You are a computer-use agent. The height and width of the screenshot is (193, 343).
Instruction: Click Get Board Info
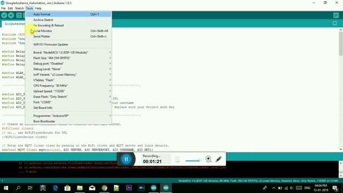point(69,108)
